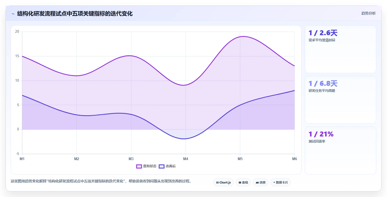The width and height of the screenshot is (387, 197).
Task: Click the 进度 tag
Action: (x=261, y=182)
